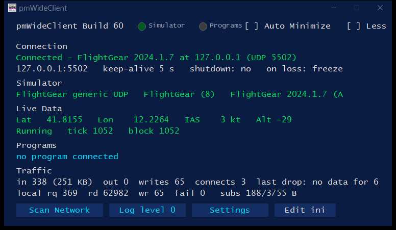Click the Edit ini button

click(305, 210)
